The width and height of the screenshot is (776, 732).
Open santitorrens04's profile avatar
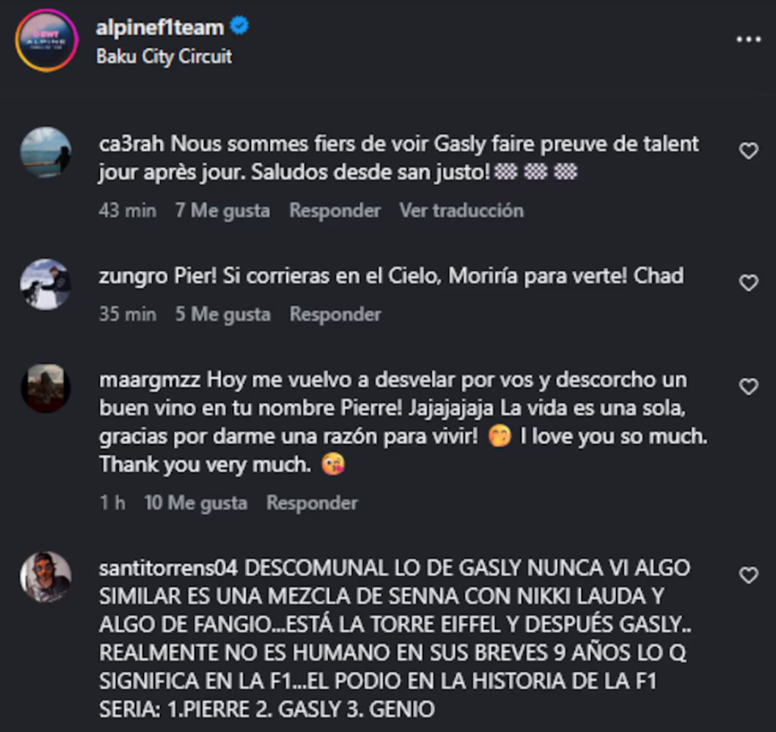tap(46, 577)
